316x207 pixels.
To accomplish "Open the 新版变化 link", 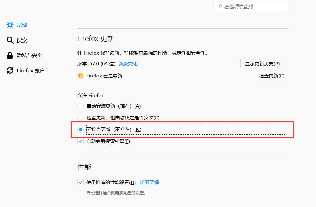I will click(128, 63).
